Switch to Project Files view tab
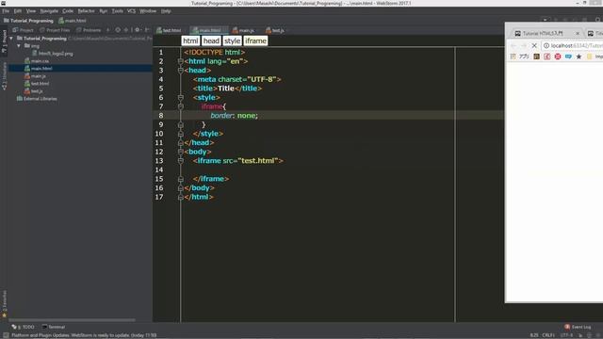 (56, 30)
